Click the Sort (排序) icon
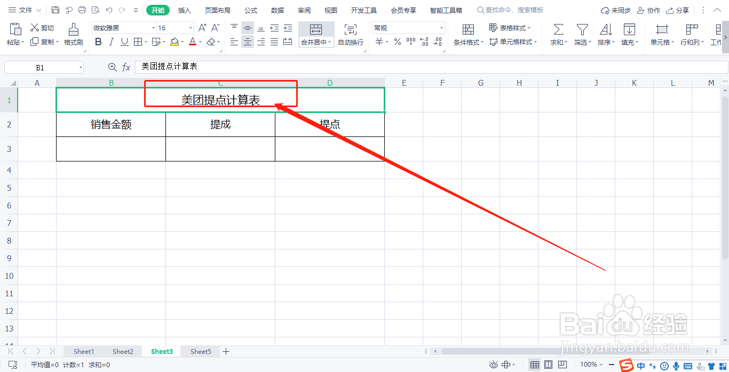This screenshot has width=729, height=372. (606, 29)
